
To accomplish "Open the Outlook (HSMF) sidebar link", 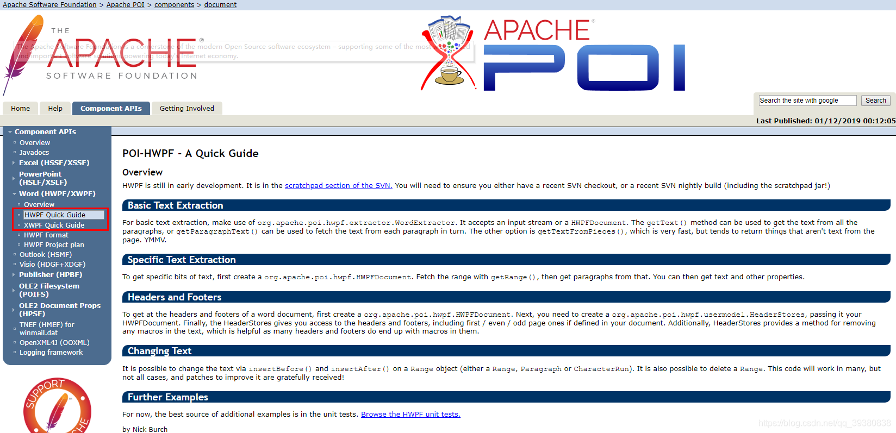I will pos(46,255).
